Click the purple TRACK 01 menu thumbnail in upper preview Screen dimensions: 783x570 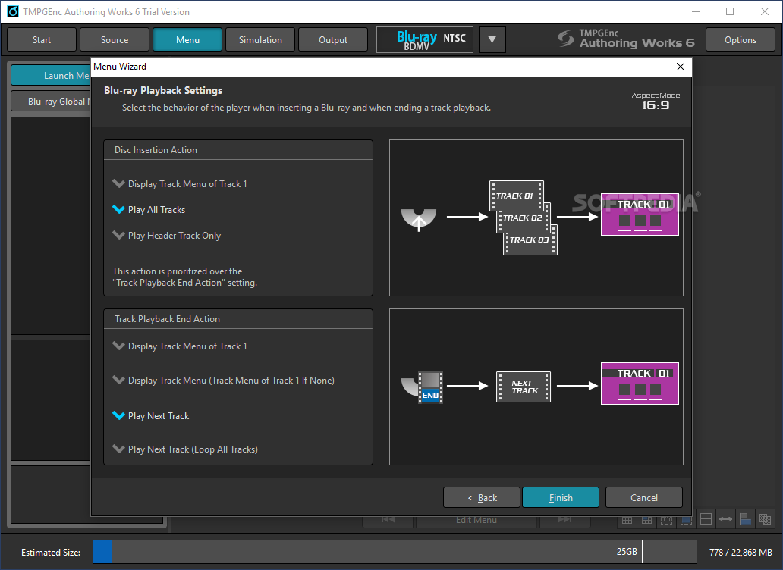coord(640,215)
